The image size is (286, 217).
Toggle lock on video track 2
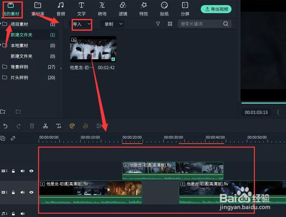pos(13,171)
